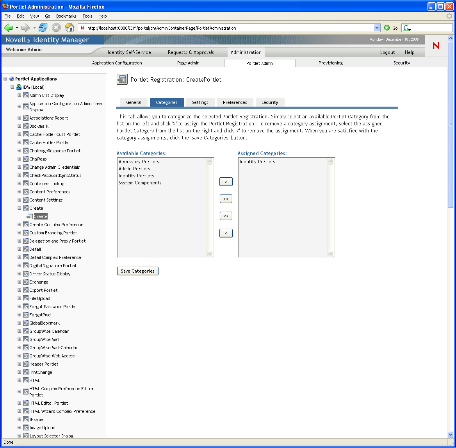456x448 pixels.
Task: Click the IDM (Local) application icon
Action: pyautogui.click(x=19, y=87)
